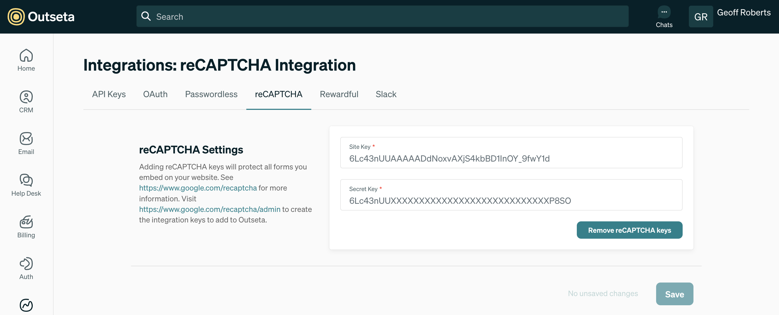This screenshot has height=315, width=779.
Task: Click the search magnifier icon
Action: (x=146, y=16)
